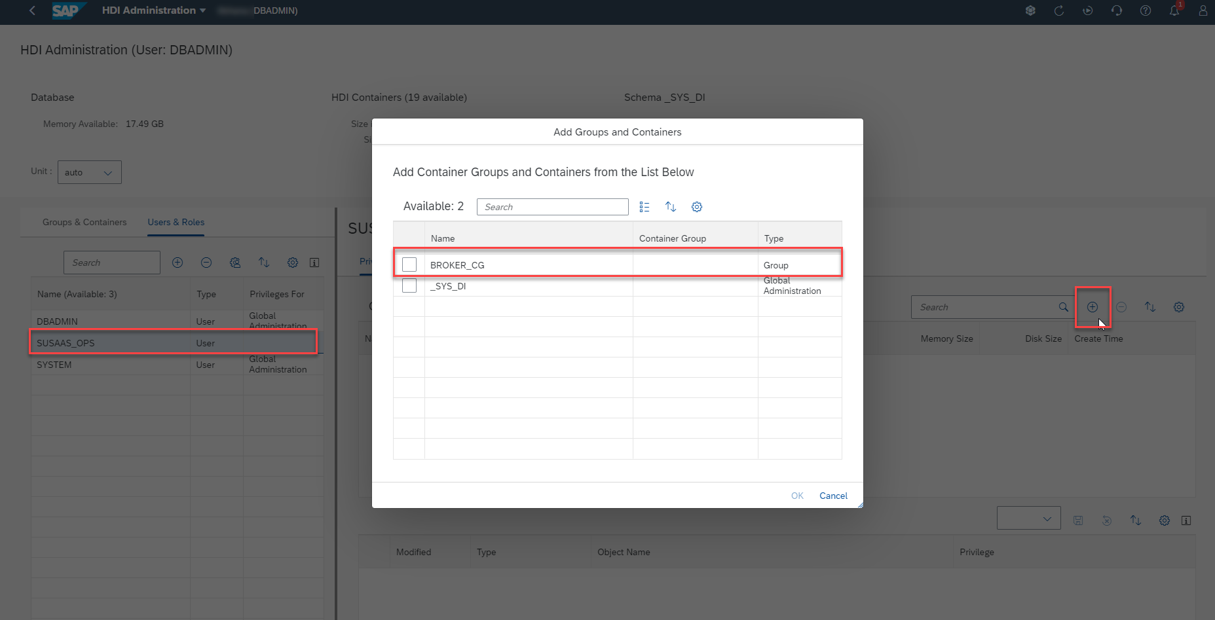Select the SYSTEM user row
The width and height of the screenshot is (1215, 620).
(x=177, y=364)
